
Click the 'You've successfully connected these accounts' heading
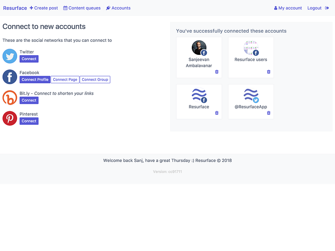pyautogui.click(x=231, y=31)
